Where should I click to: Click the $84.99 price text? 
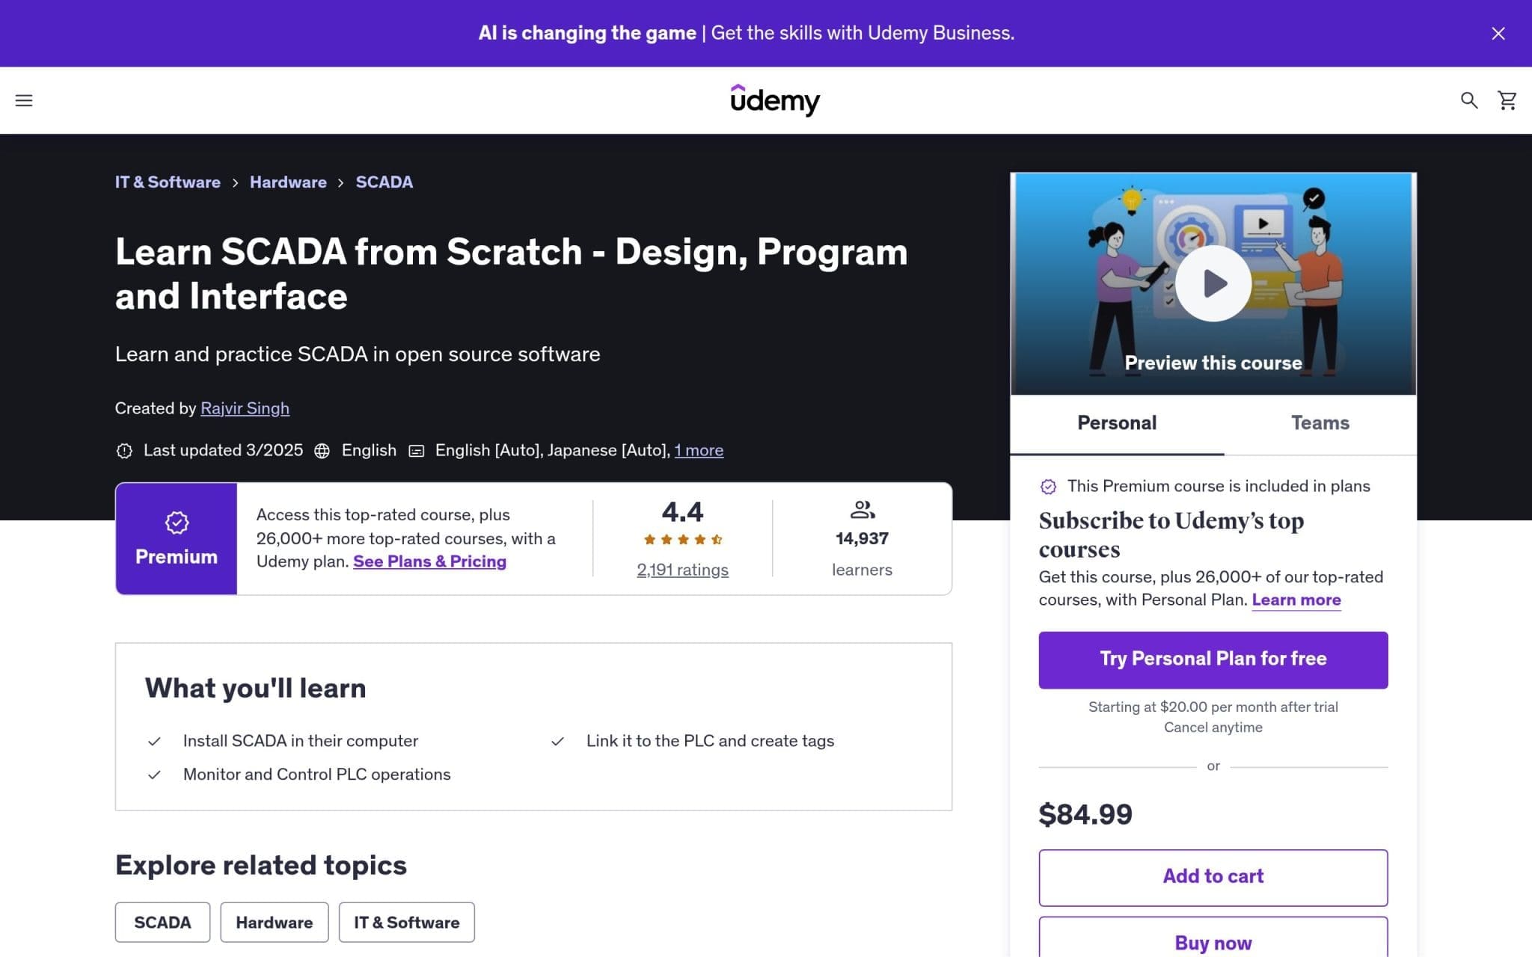[1085, 814]
